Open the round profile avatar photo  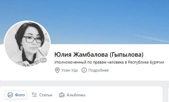(x=27, y=44)
